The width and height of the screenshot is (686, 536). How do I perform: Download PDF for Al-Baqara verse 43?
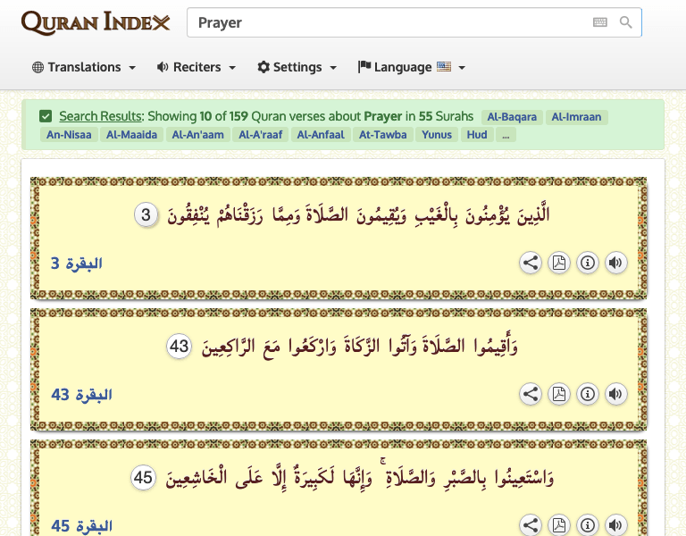(558, 394)
